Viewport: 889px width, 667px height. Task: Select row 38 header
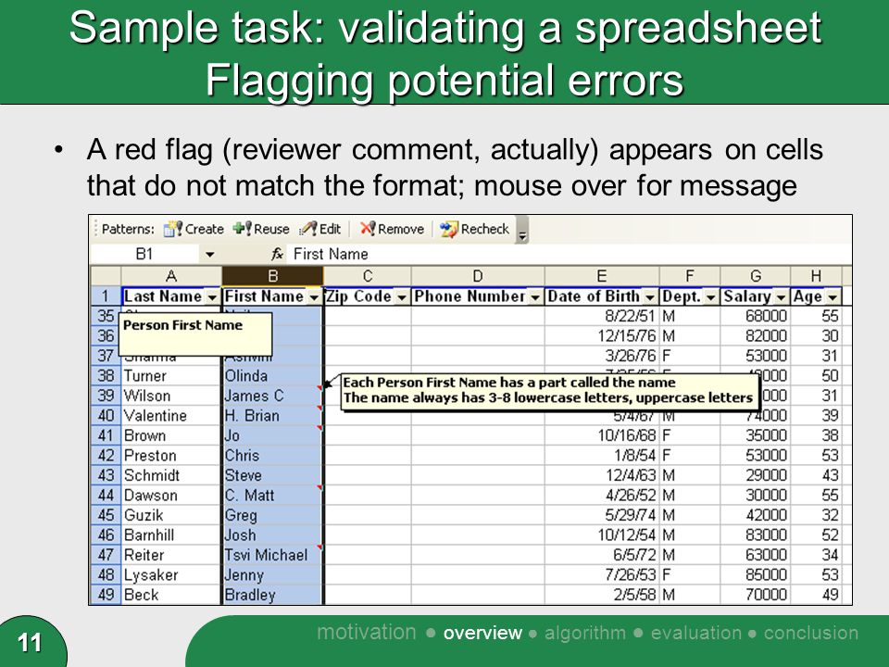(x=106, y=376)
